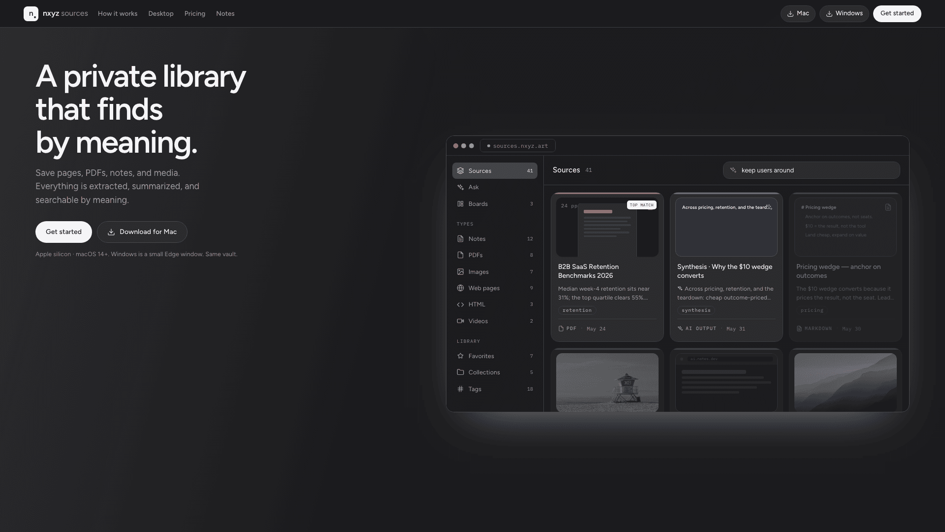Click the sources.nxyz.art address bar
The image size is (945, 532).
518,146
